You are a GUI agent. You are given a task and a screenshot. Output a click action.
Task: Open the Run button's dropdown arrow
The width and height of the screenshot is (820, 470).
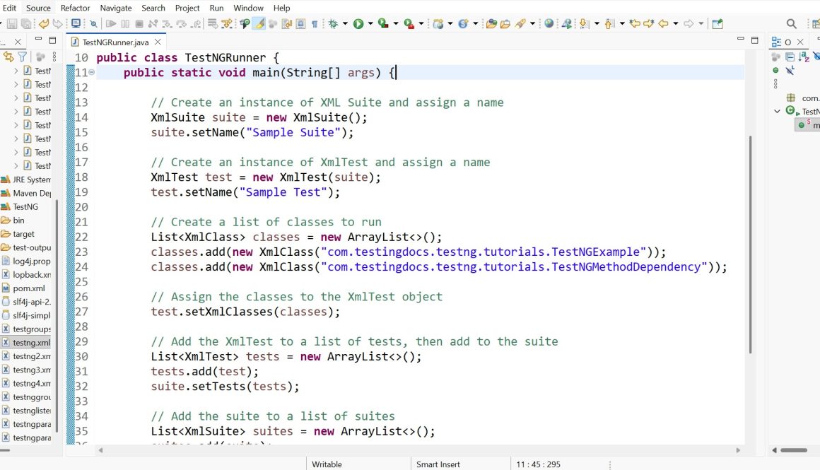tap(370, 23)
